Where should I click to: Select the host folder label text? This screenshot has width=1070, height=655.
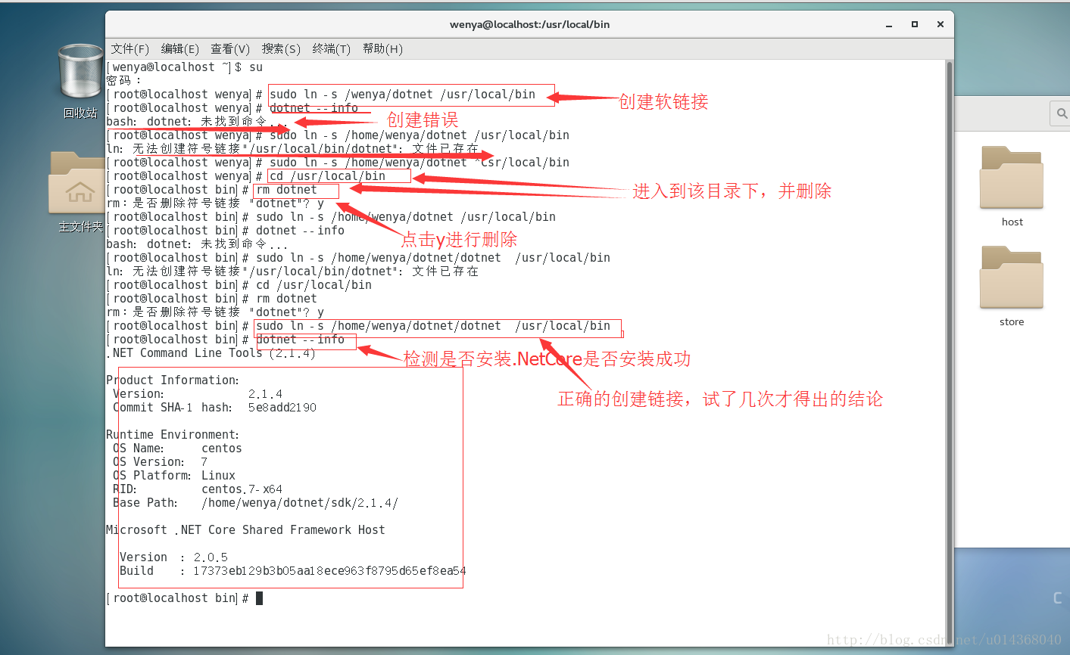[x=1011, y=222]
